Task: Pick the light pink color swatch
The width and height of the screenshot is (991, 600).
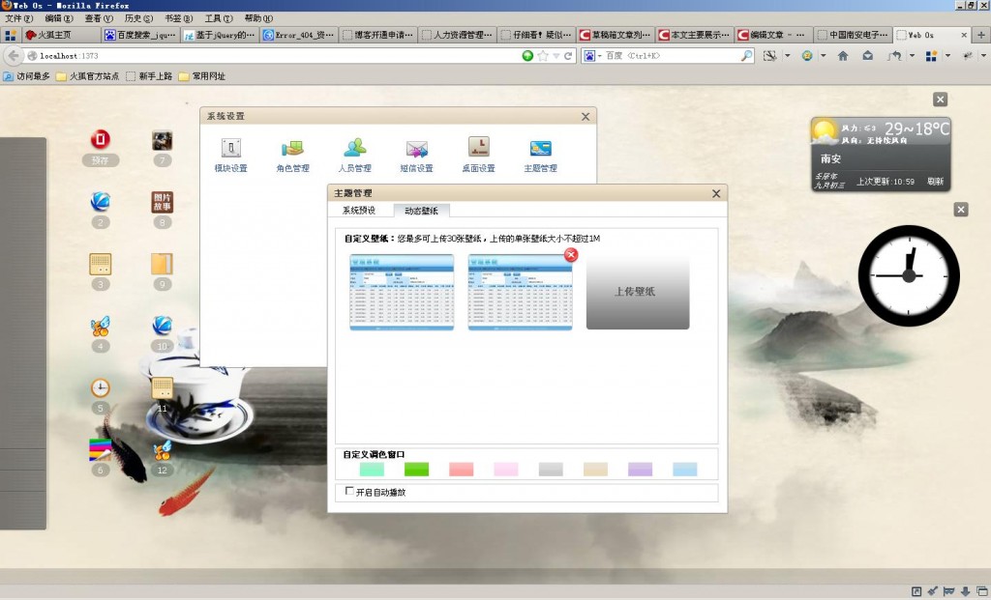Action: [x=506, y=469]
